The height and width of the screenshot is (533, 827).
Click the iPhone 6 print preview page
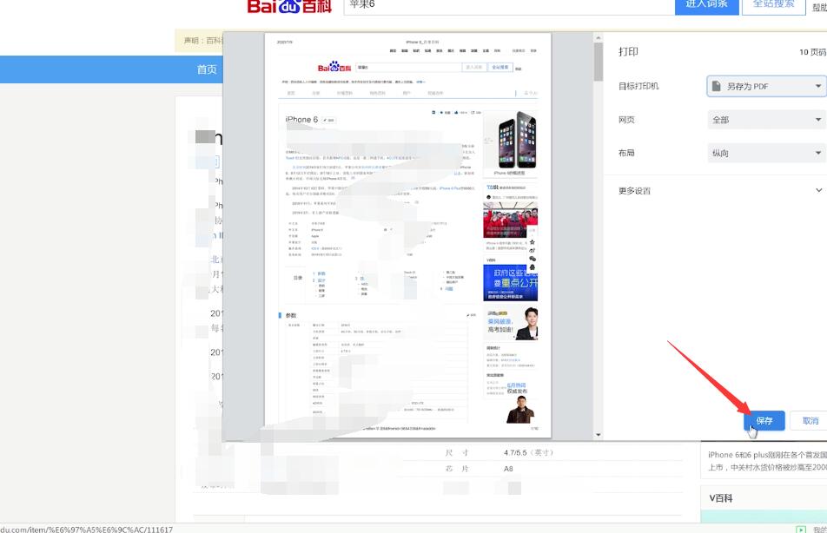[x=407, y=235]
